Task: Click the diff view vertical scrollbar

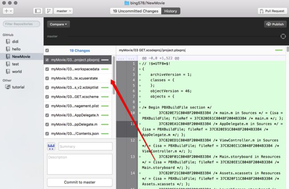Action: (x=288, y=49)
